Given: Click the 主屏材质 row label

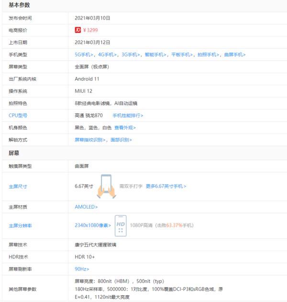Looking at the screenshot, I should point(18,207).
